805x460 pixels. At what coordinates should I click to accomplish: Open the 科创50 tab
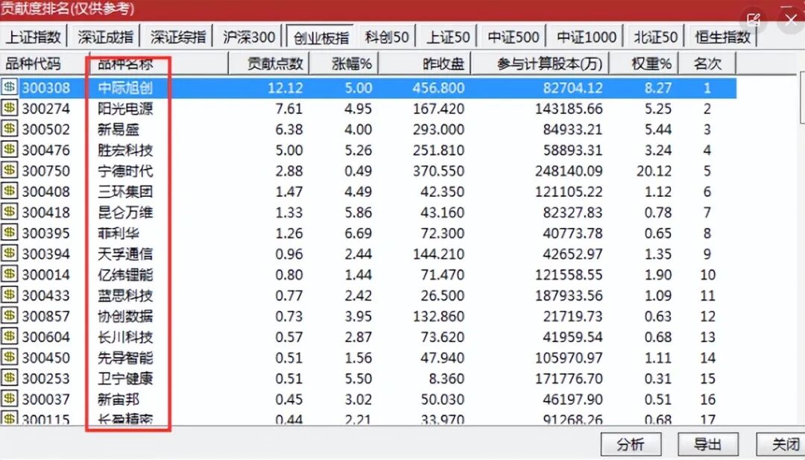pos(387,37)
